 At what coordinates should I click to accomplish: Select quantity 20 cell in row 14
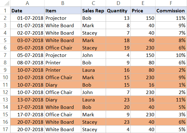click(x=118, y=107)
